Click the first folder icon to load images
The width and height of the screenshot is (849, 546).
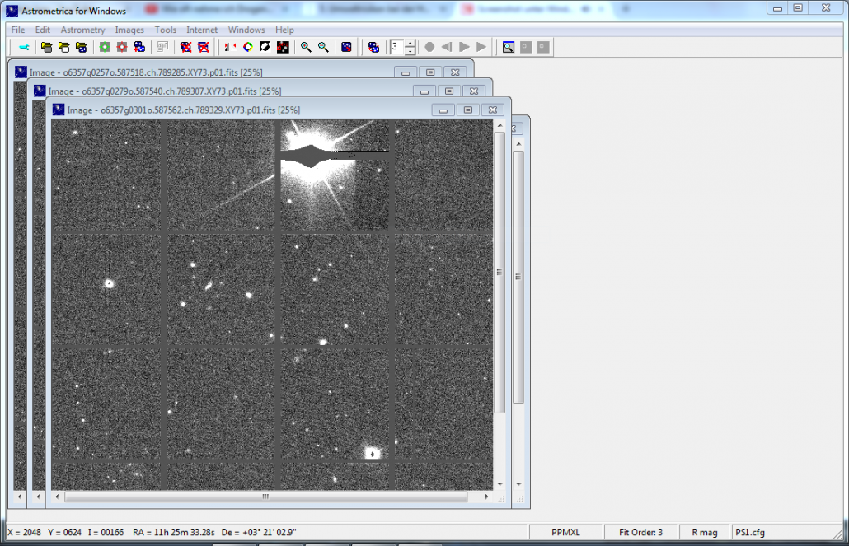[x=46, y=47]
